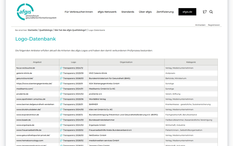Click logo icon in ergotopia.de row

tap(61, 125)
